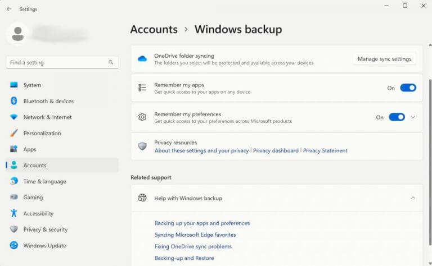Click the Privacy & security shield icon
The image size is (432, 266).
(13, 229)
